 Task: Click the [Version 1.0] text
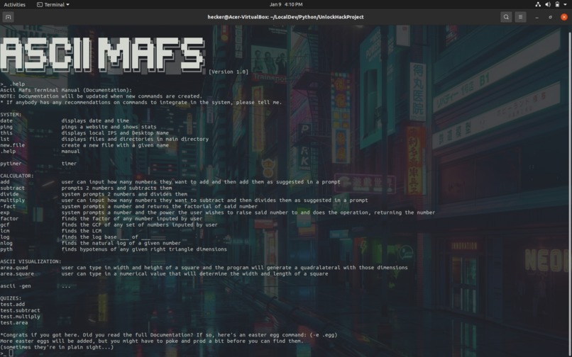click(229, 72)
